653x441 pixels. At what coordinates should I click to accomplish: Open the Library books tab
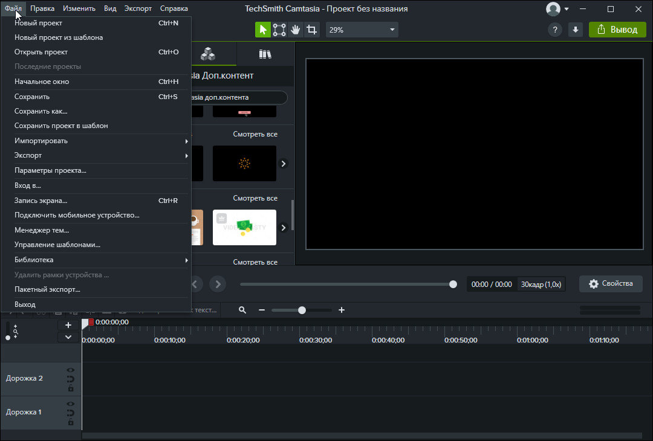[x=265, y=54]
